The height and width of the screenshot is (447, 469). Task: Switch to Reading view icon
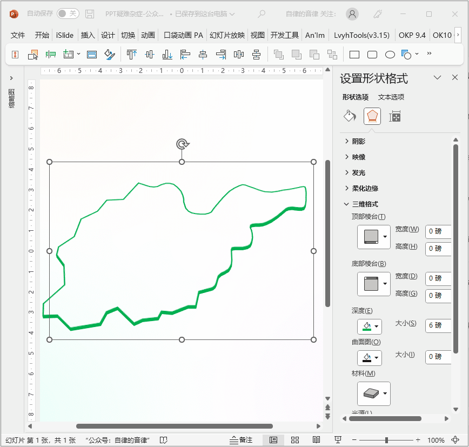316,440
